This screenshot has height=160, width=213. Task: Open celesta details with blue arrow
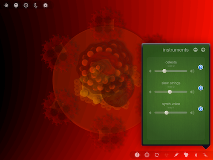[x=201, y=67]
